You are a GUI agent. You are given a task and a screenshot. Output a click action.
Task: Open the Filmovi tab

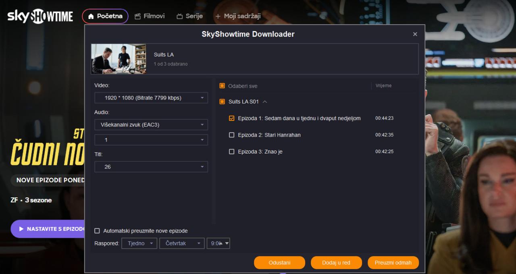(150, 16)
